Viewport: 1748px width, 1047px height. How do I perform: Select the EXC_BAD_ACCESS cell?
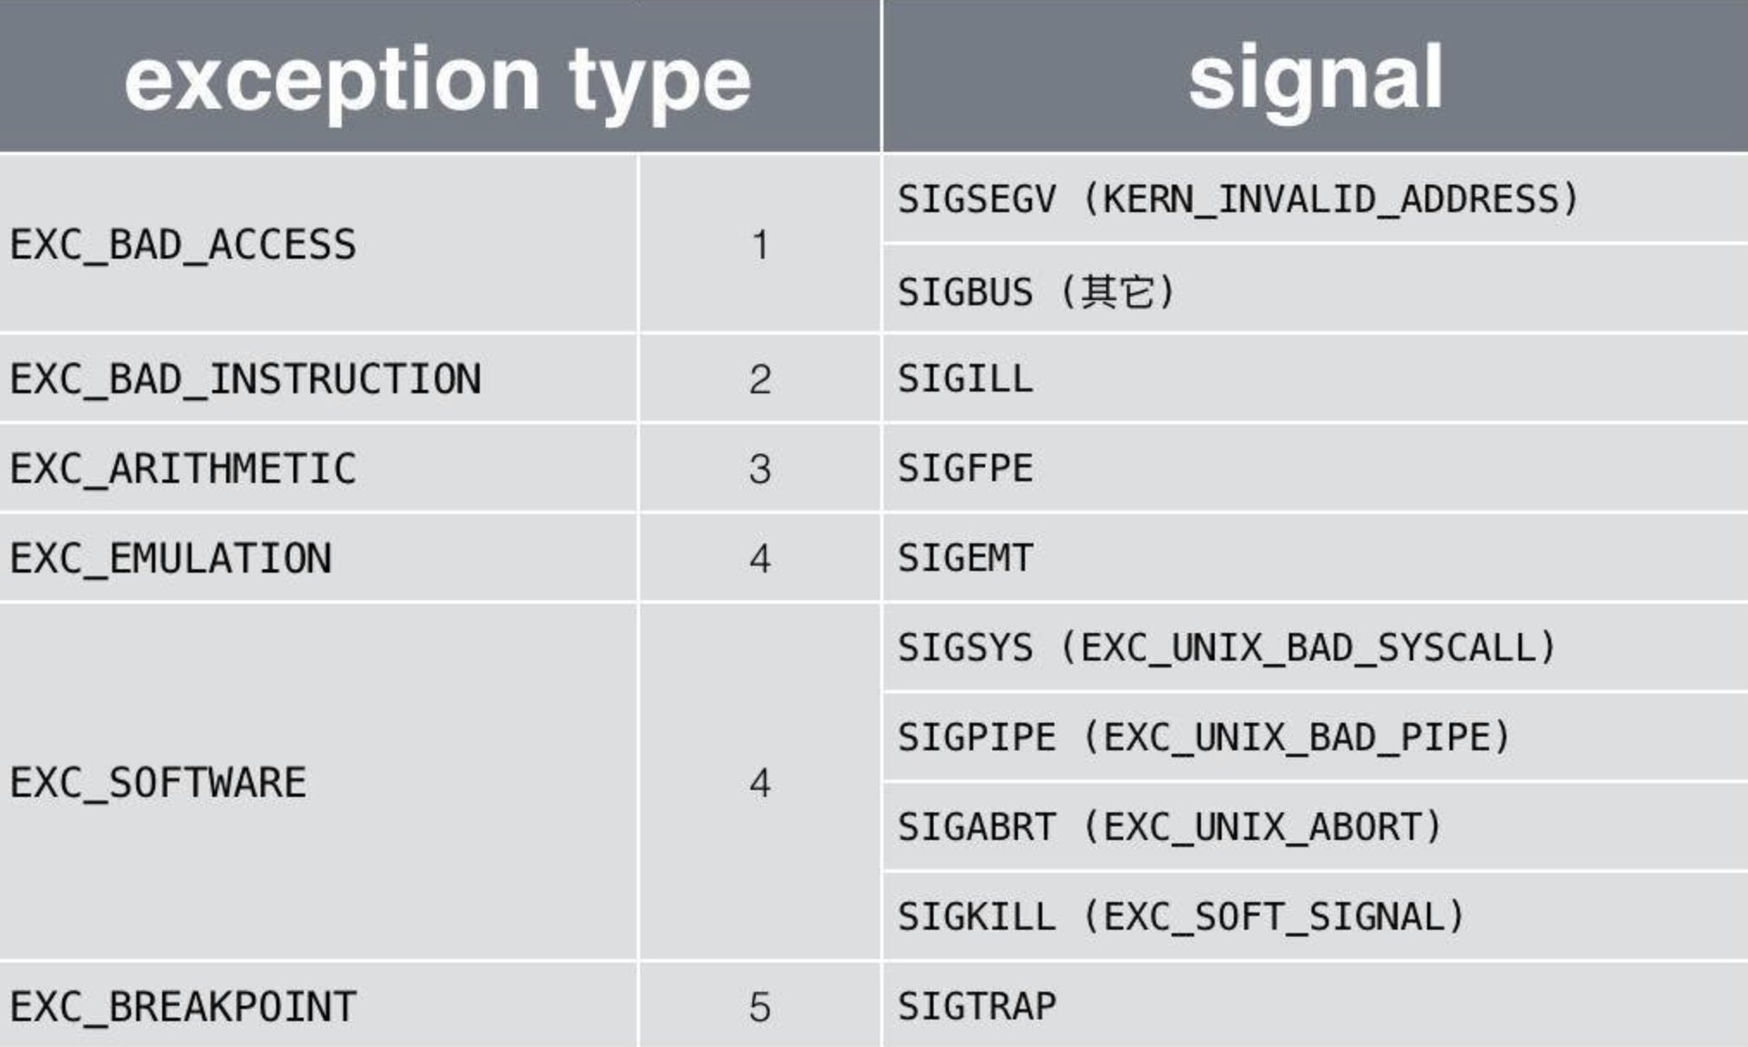click(183, 245)
